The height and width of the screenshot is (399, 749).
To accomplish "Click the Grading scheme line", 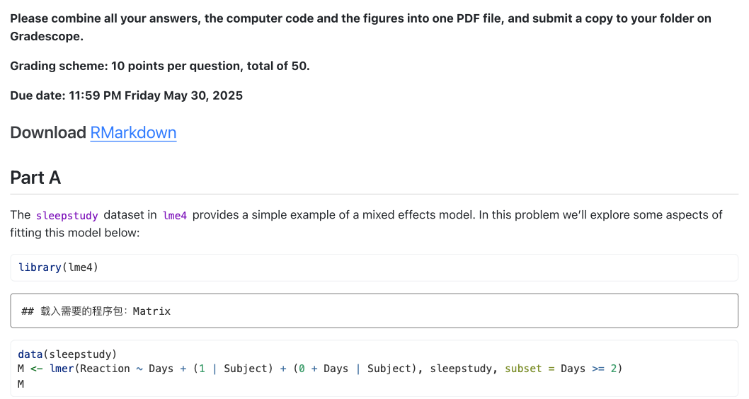I will 160,66.
